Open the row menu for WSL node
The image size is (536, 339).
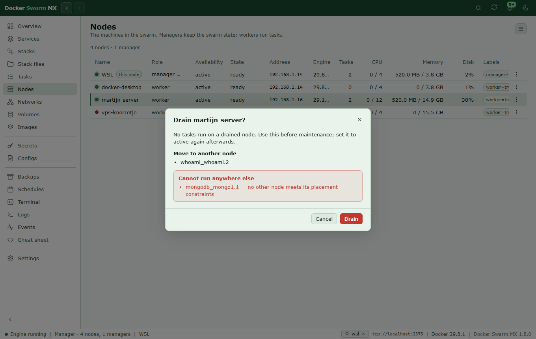pyautogui.click(x=516, y=75)
